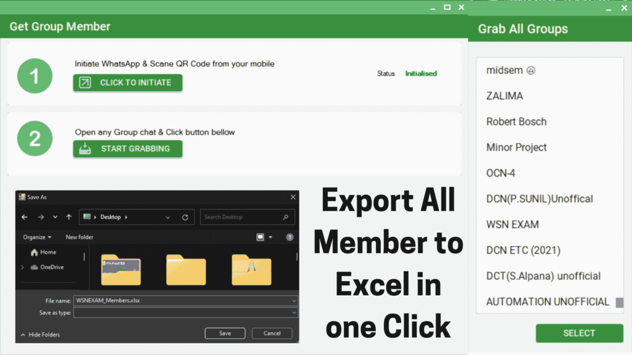632x355 pixels.
Task: Click the back arrow in Save As dialog
Action: [x=25, y=217]
